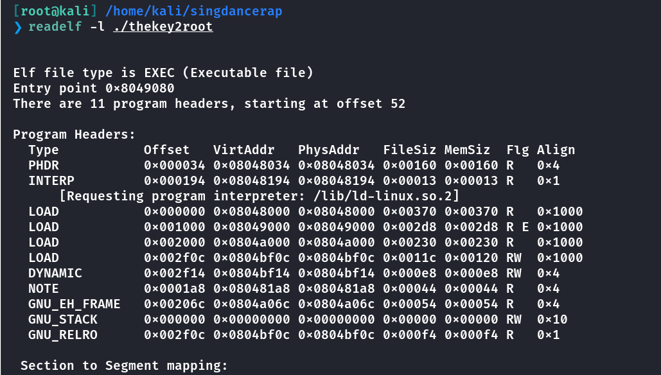Click the underlined ./thekey2root path
This screenshot has width=661, height=375.
click(x=163, y=26)
